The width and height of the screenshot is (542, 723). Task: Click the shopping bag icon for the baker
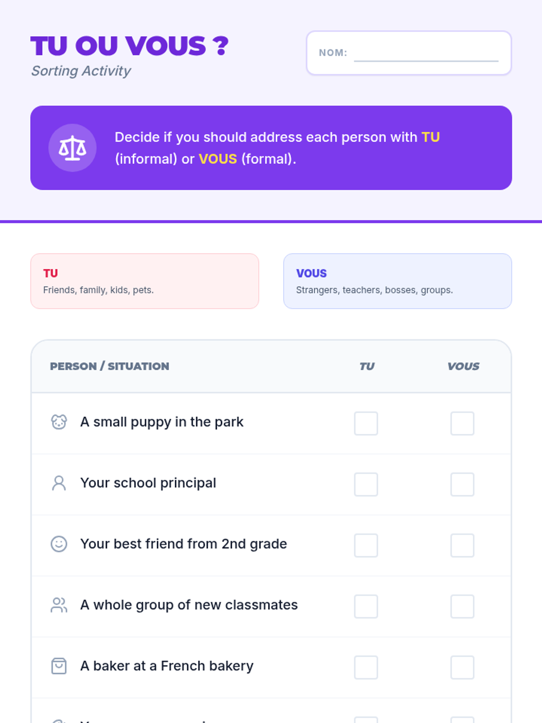tap(59, 666)
